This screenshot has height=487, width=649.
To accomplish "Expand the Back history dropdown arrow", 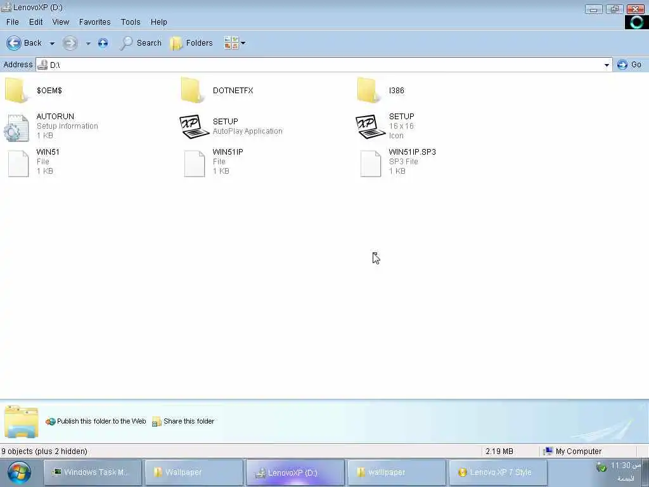I will [52, 43].
